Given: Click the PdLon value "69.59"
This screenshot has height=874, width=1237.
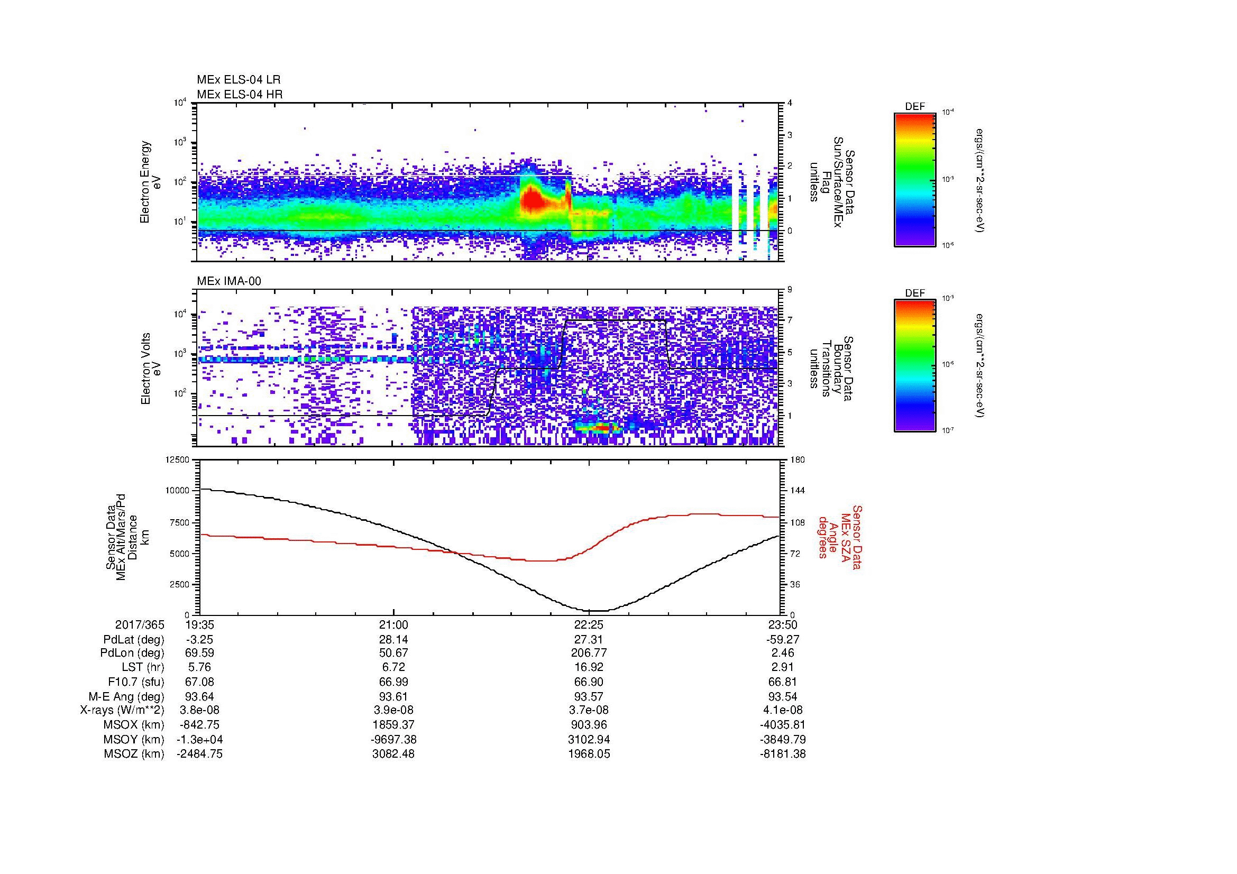Looking at the screenshot, I should [x=200, y=653].
